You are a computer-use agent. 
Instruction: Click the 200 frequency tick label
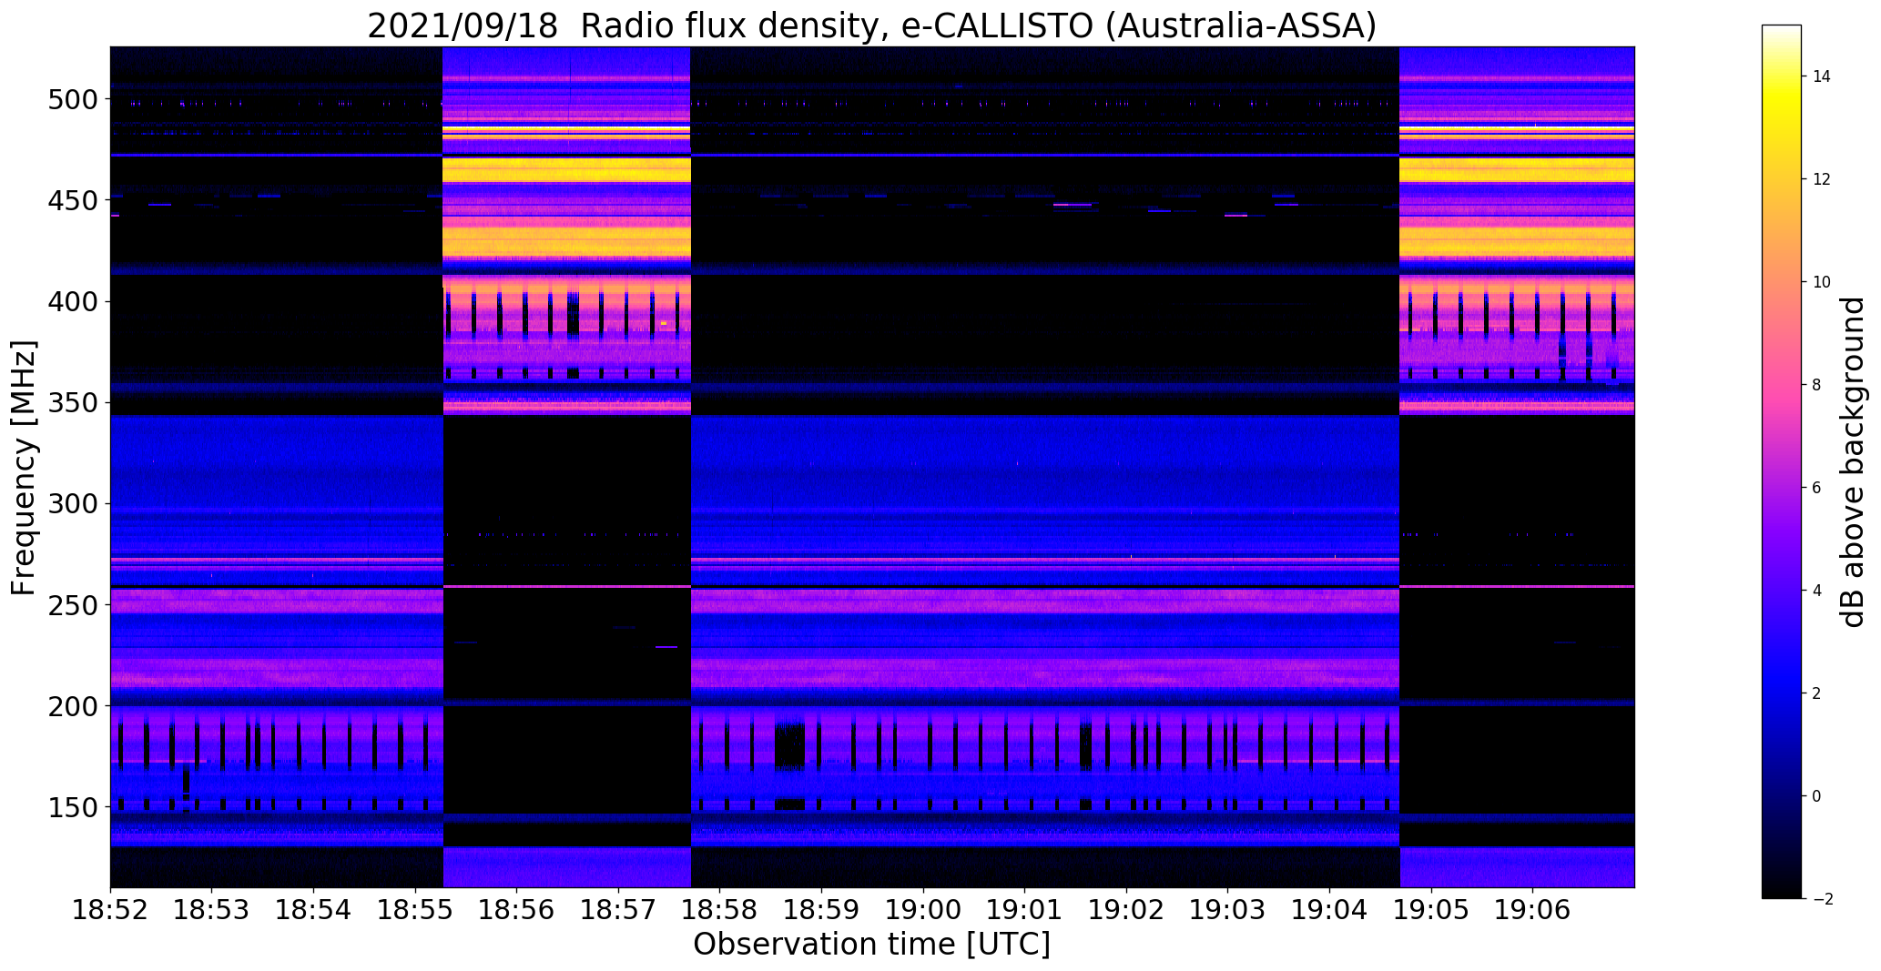point(71,706)
